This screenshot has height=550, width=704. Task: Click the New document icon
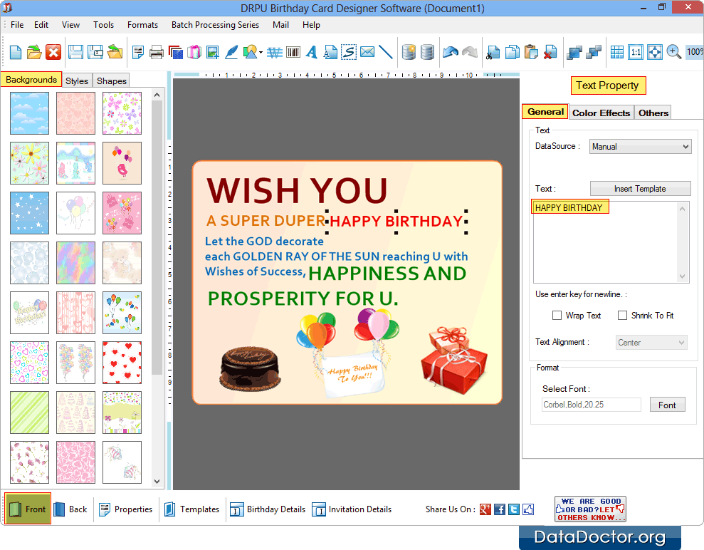pyautogui.click(x=15, y=53)
